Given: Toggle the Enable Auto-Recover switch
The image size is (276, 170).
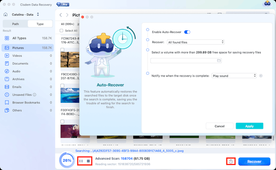Looking at the screenshot, I should [187, 32].
